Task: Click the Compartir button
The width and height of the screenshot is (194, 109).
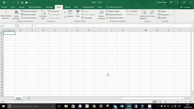Action: 185,7
